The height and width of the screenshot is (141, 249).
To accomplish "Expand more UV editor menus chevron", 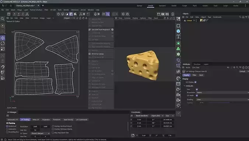I will (53, 18).
